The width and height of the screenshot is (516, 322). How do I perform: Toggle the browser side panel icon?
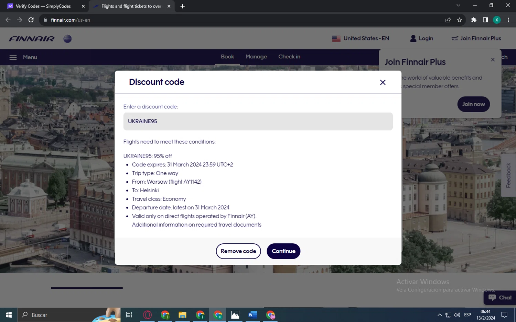coord(485,20)
